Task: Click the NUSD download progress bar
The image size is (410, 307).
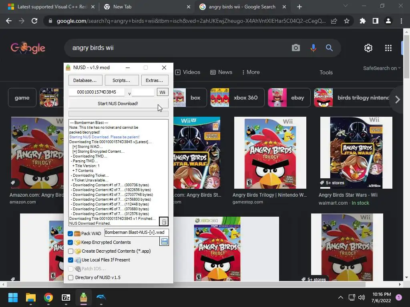Action: click(118, 114)
